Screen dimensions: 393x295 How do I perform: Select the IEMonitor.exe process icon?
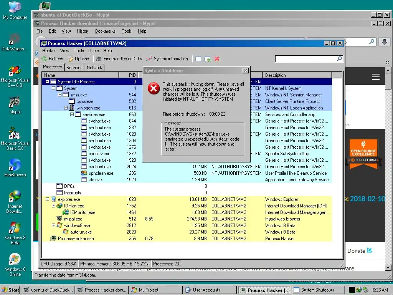click(x=66, y=212)
